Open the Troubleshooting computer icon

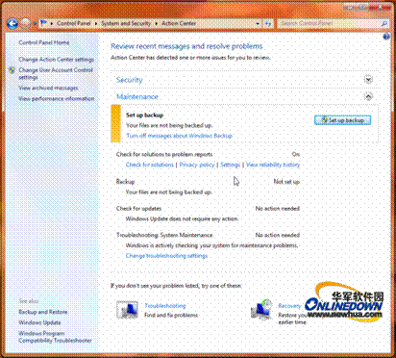point(128,310)
